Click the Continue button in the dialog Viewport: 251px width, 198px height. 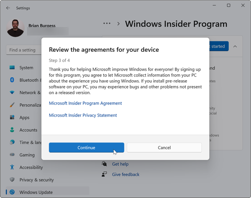(87, 147)
